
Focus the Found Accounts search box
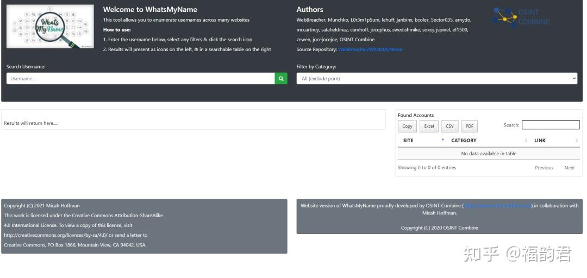(550, 125)
